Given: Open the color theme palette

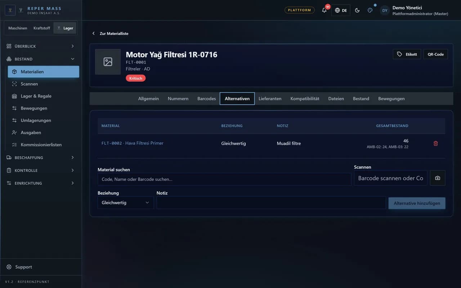Looking at the screenshot, I should tap(370, 10).
